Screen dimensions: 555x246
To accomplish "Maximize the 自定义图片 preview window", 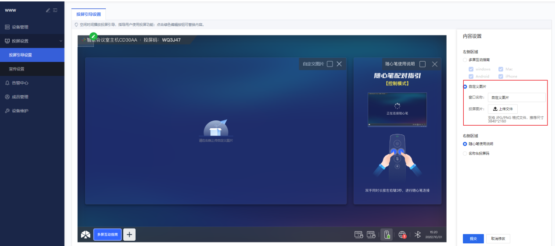I will [x=330, y=64].
